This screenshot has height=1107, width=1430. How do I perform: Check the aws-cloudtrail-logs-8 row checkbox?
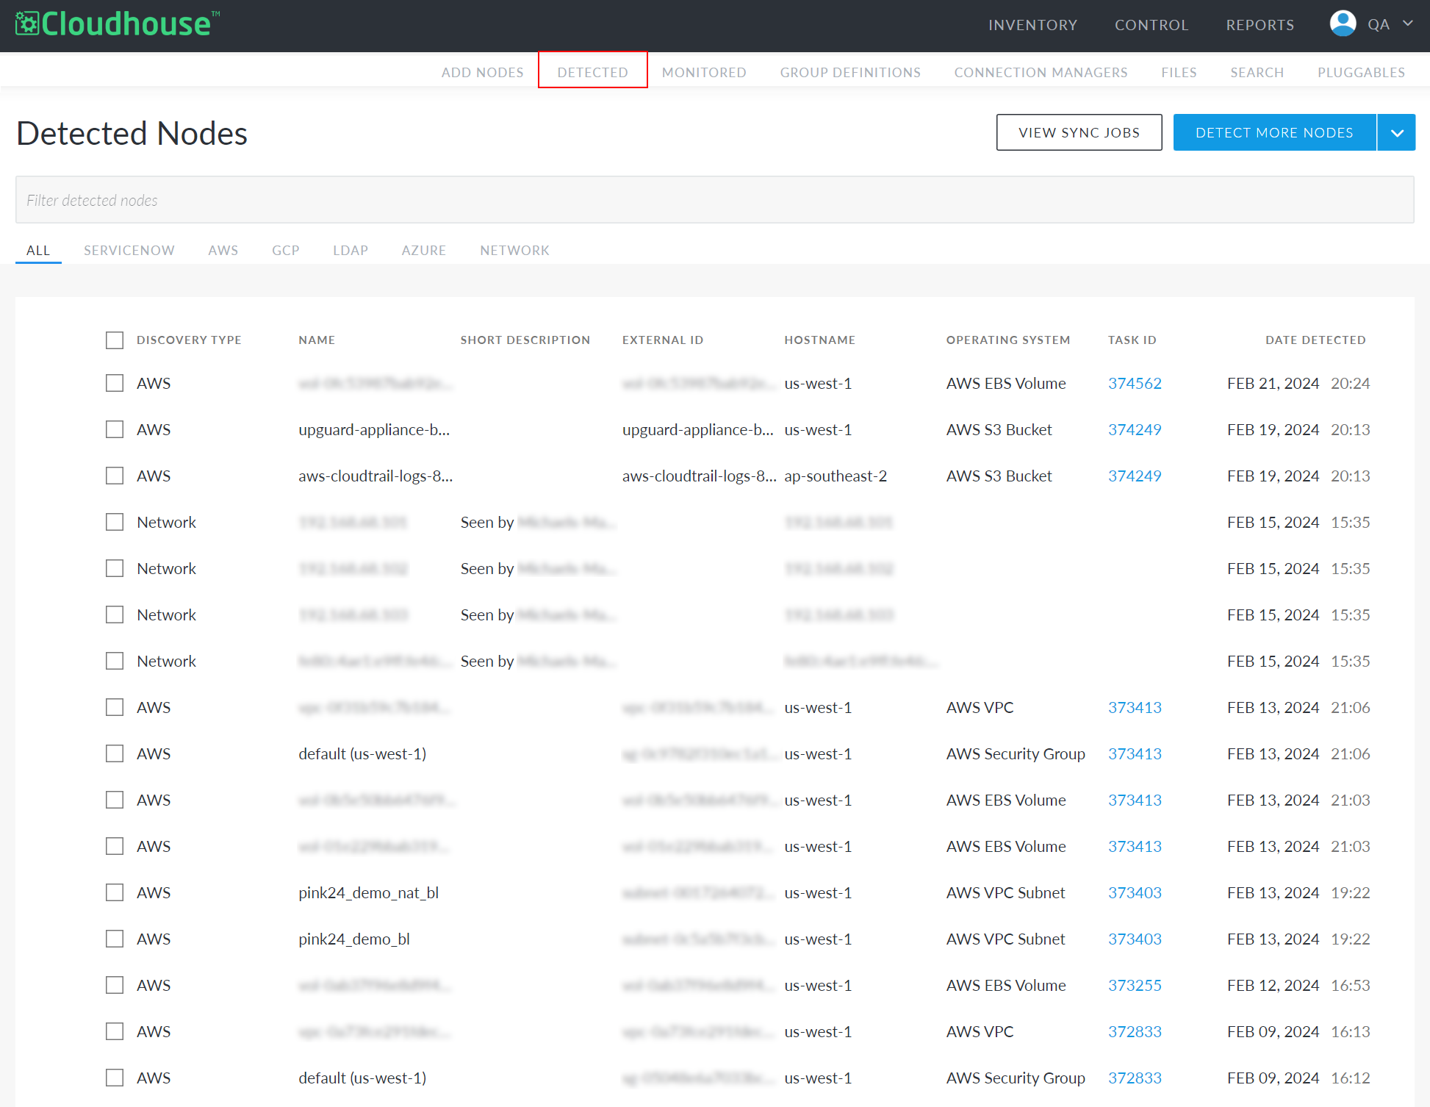115,476
